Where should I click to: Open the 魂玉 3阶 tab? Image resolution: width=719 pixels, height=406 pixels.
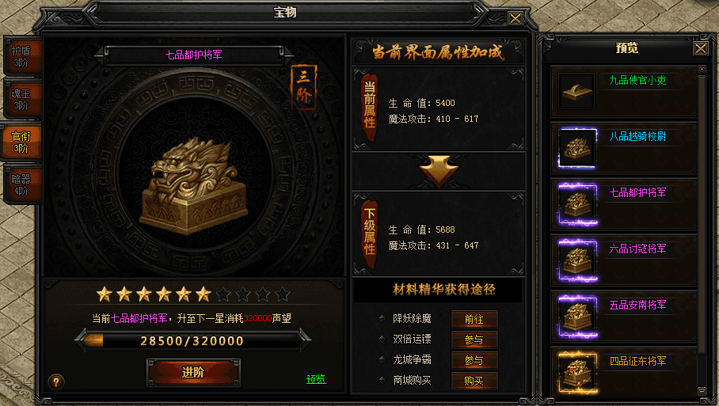click(x=21, y=99)
